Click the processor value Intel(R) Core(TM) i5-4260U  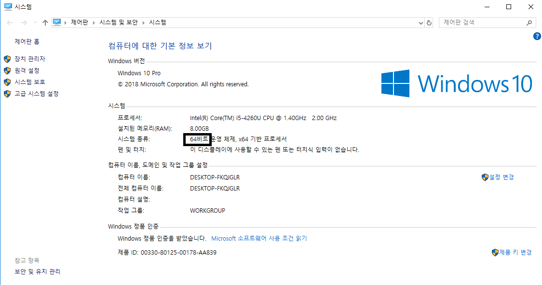point(263,118)
